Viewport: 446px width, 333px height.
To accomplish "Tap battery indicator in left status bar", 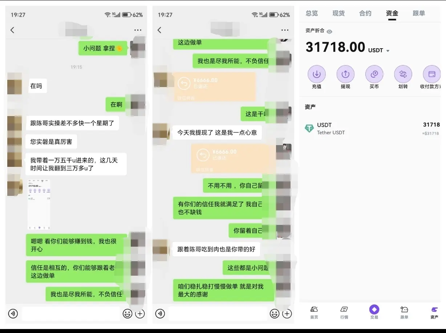I will tap(126, 15).
